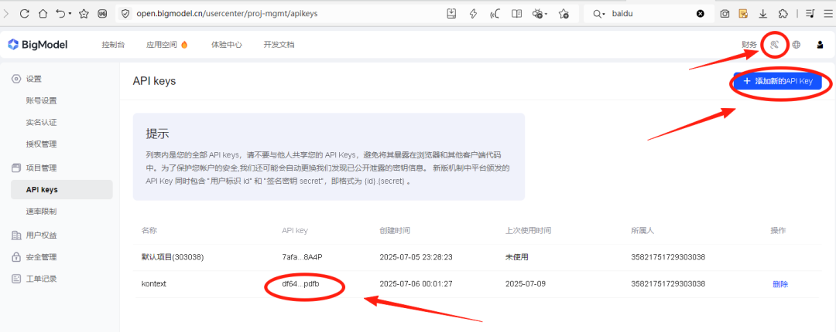Bookmark this page with the star icon

click(84, 14)
